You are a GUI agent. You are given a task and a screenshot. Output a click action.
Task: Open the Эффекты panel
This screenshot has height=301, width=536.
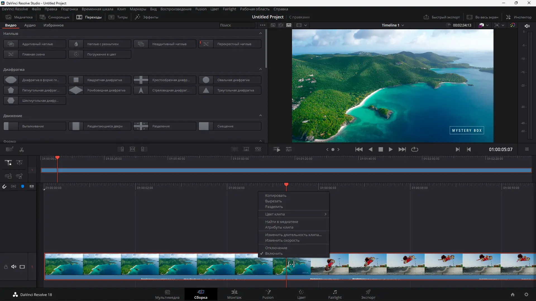[x=147, y=17]
